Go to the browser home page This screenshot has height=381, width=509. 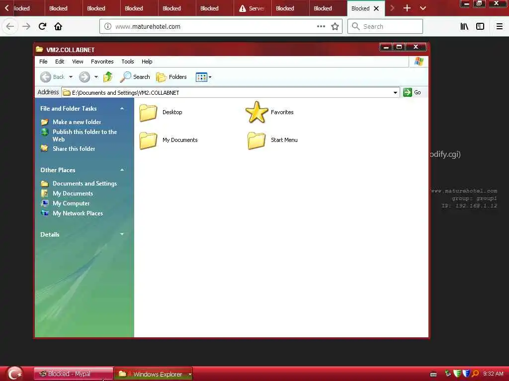coord(58,26)
